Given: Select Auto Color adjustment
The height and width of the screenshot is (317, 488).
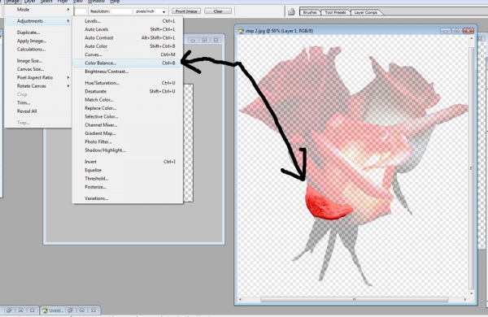Looking at the screenshot, I should point(128,46).
